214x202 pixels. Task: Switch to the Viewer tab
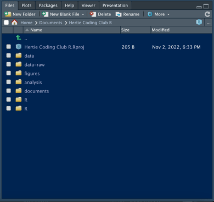[x=88, y=6]
